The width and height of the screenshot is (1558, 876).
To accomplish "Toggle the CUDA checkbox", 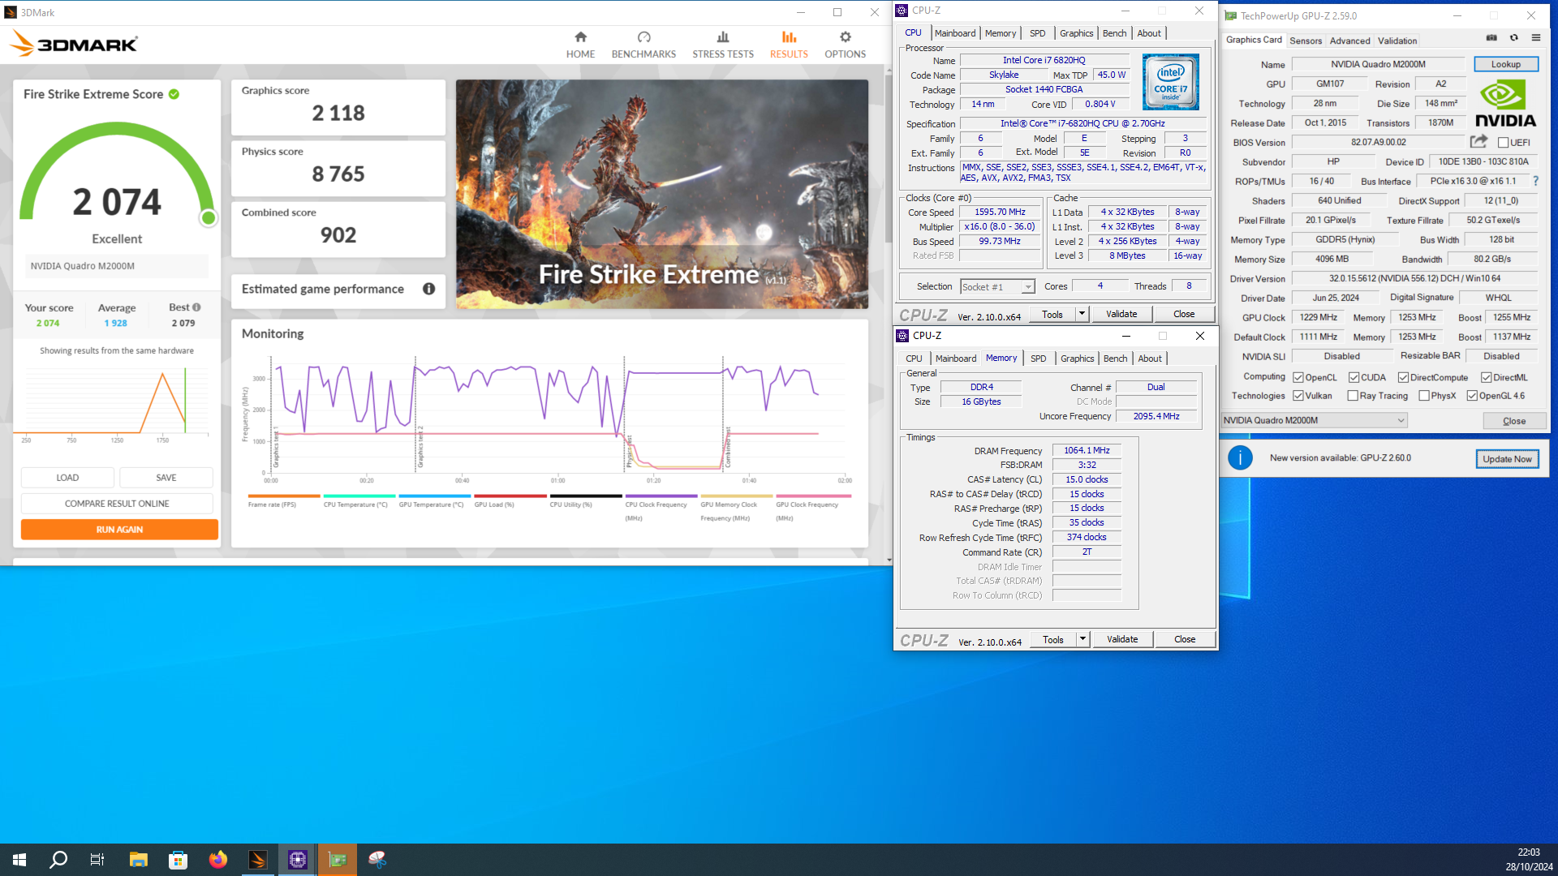I will (x=1354, y=377).
